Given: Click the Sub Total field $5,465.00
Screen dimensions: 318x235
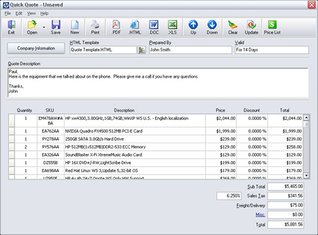Looking at the screenshot, I should [286, 186].
